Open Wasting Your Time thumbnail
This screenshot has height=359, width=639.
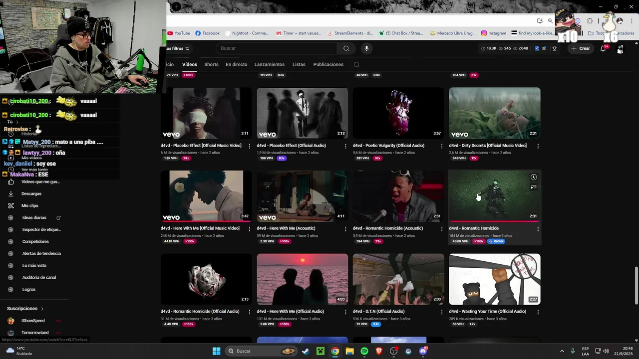tap(494, 279)
